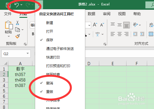The width and height of the screenshot is (154, 109).
Task: Click Decrease Font Size icon
Action: [x=102, y=25]
